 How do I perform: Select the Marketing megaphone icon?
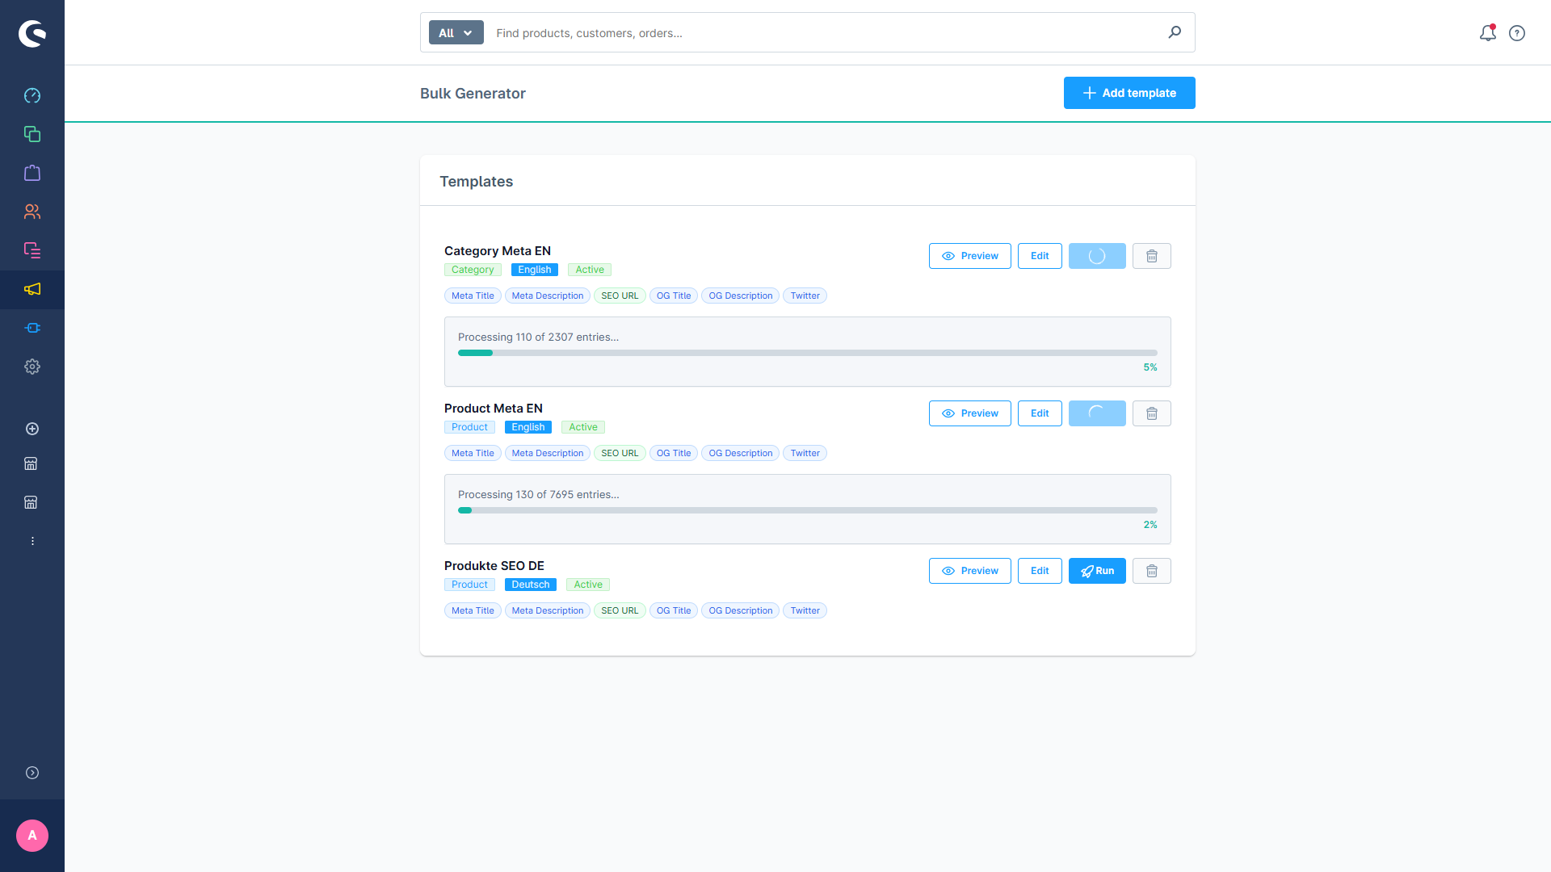tap(32, 289)
